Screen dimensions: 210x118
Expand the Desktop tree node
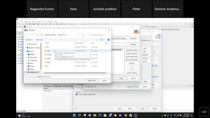pos(26,54)
